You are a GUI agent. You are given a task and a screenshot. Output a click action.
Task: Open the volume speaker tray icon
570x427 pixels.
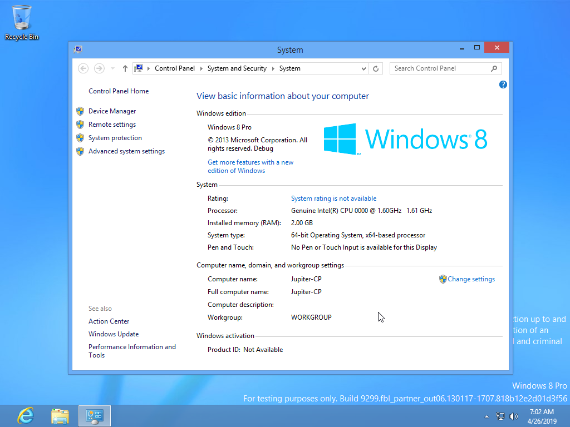(514, 416)
